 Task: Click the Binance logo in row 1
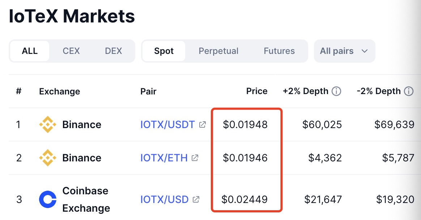[47, 124]
